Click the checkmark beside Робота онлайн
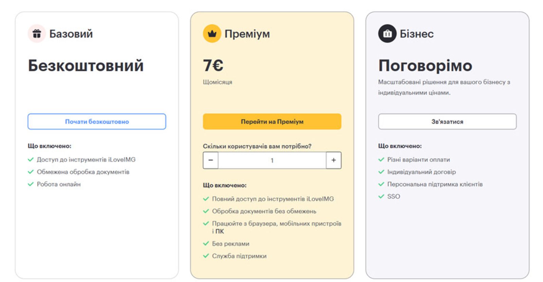This screenshot has width=543, height=282. [x=30, y=184]
